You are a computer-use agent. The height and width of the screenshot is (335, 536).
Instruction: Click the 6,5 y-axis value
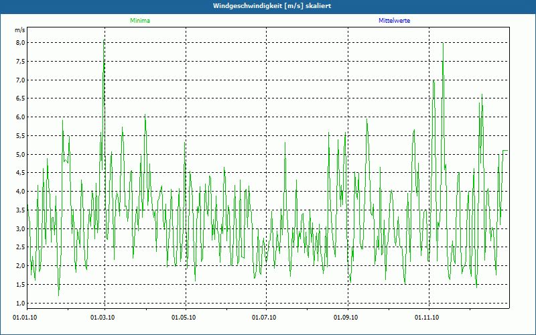[21, 98]
